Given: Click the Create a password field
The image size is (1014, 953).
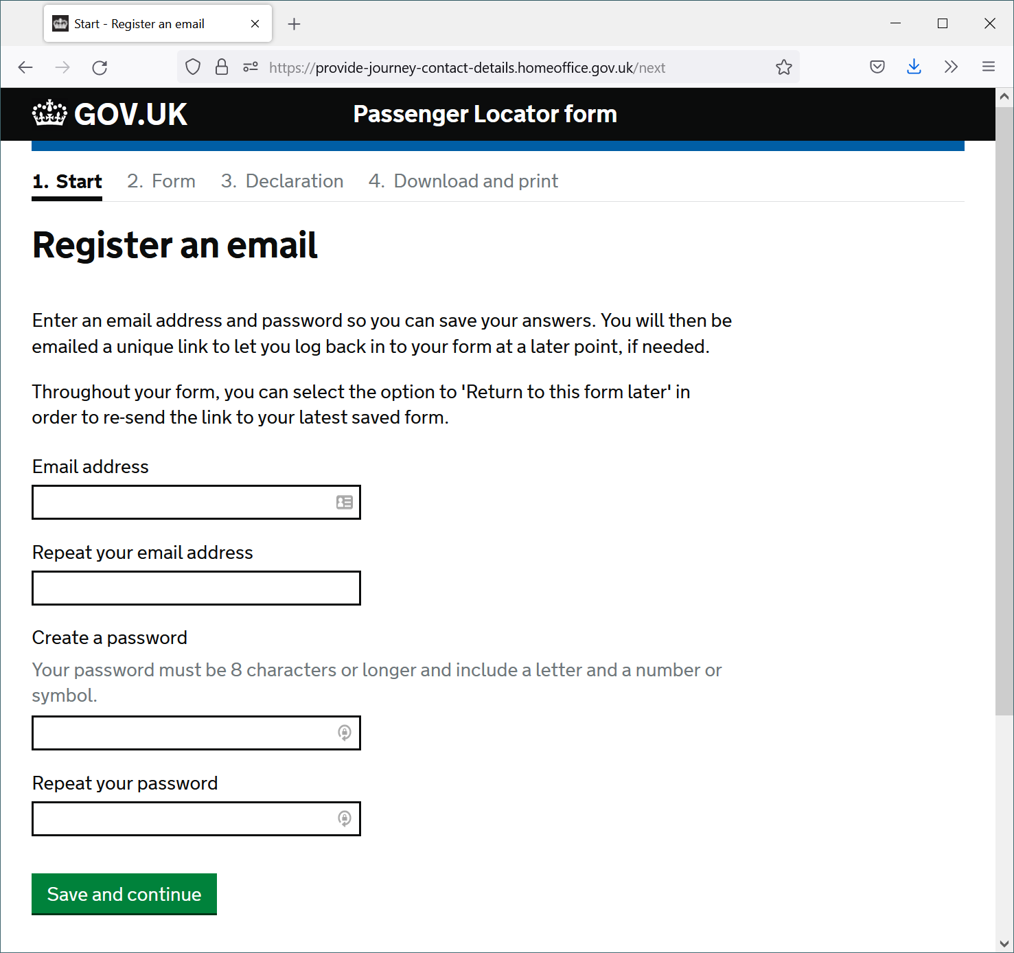Looking at the screenshot, I should coord(196,733).
